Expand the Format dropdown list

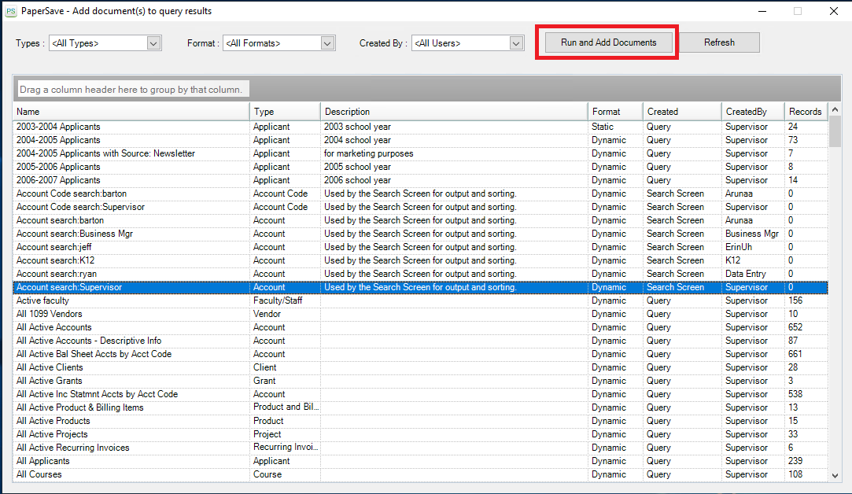click(328, 43)
